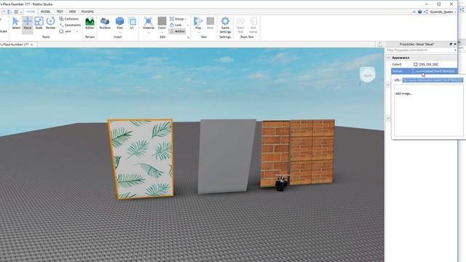Undock the Properties panel
This screenshot has width=466, height=262.
click(x=451, y=44)
